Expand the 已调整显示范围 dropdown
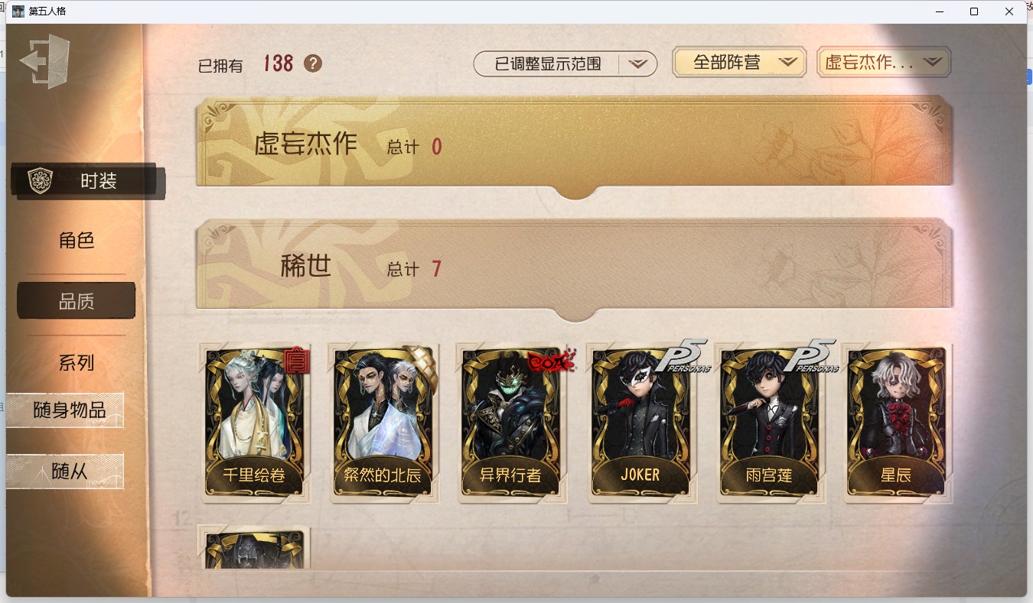The height and width of the screenshot is (603, 1033). [x=565, y=64]
